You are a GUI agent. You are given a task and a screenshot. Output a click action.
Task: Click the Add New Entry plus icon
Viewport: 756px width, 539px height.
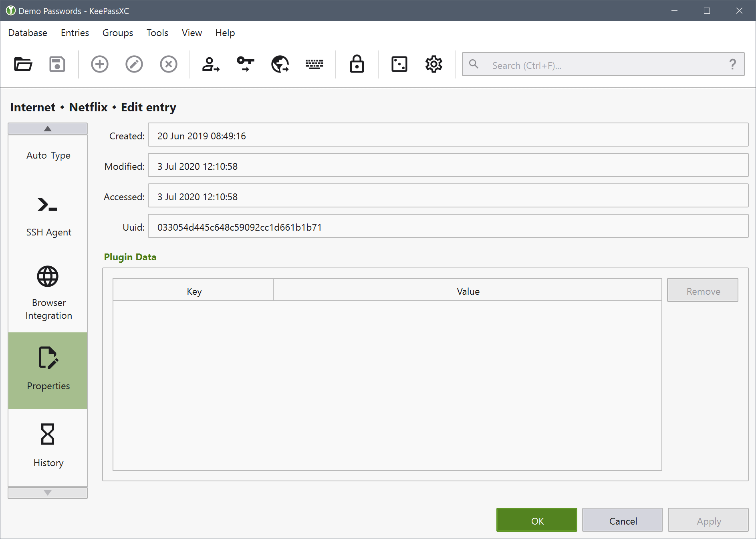pos(100,64)
